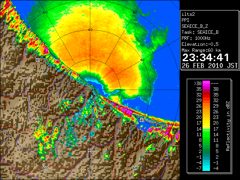
Task: Pick the red legend color beside 32
Action: pos(206,95)
